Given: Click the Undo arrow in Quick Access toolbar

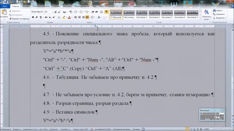Looking at the screenshot, I should 9,2.
